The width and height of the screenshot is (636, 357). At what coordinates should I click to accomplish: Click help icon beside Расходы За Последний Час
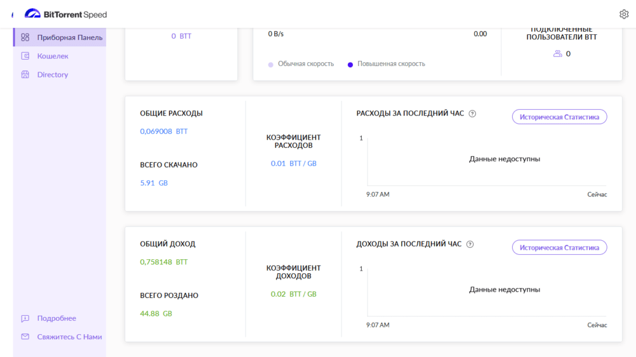pos(472,114)
